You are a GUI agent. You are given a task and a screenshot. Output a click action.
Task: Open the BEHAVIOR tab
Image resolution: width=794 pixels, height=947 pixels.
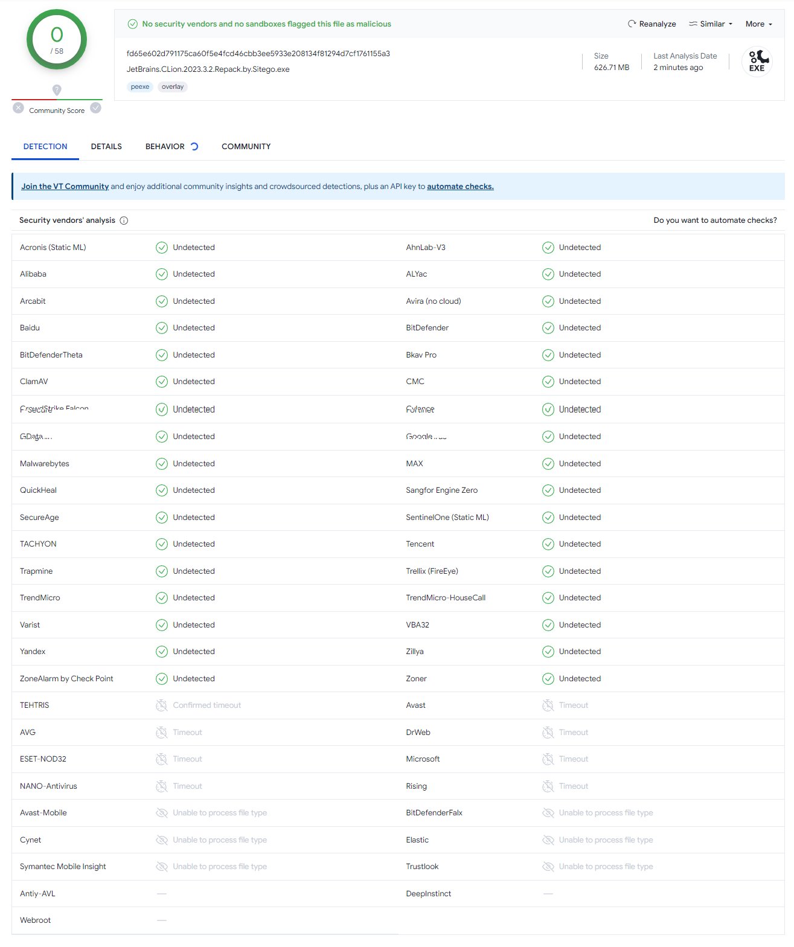tap(165, 147)
